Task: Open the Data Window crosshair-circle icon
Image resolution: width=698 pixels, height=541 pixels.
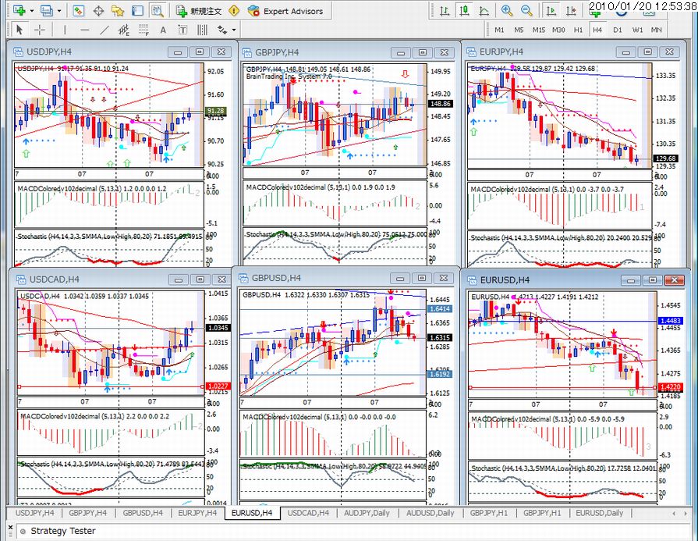Action: click(98, 11)
